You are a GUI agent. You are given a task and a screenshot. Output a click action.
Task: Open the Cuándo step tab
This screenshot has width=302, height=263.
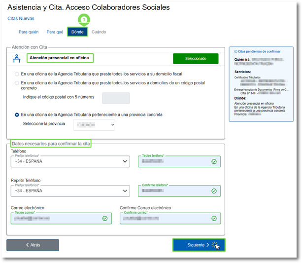pos(99,32)
